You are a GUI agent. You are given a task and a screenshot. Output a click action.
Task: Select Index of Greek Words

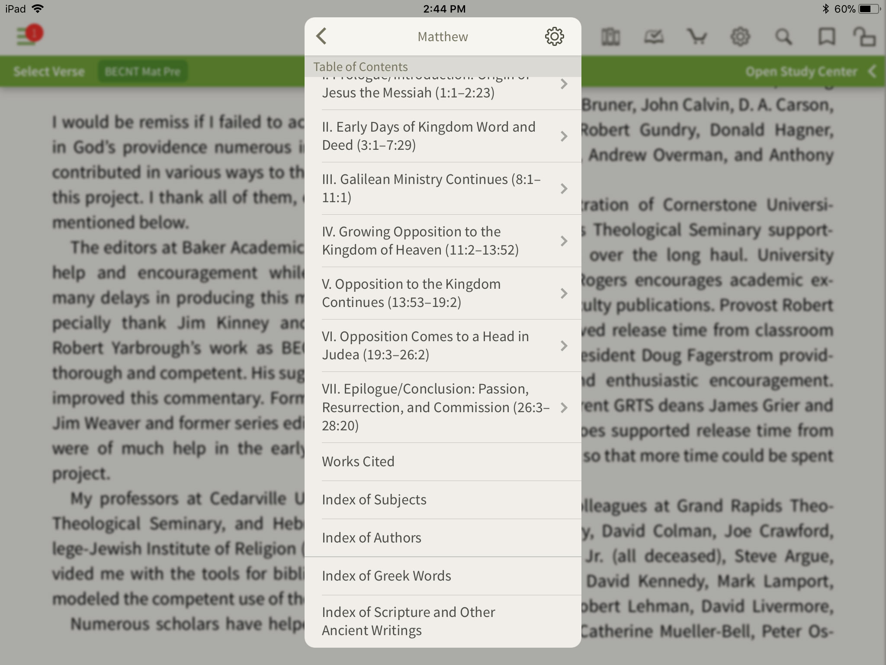tap(386, 576)
